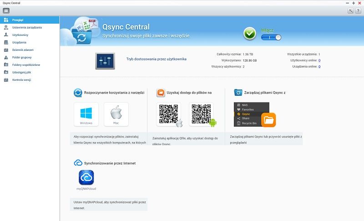Viewport: 364px width, 221px height.
Task: Click the Udostępnij plik icon
Action: point(6,72)
